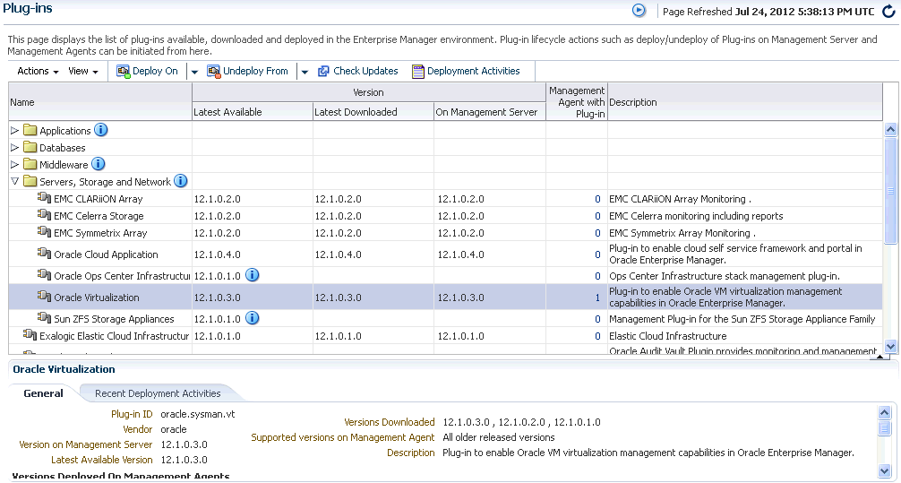Click the Oracle Cloud Application plug-in icon
The width and height of the screenshot is (901, 483).
coord(44,254)
